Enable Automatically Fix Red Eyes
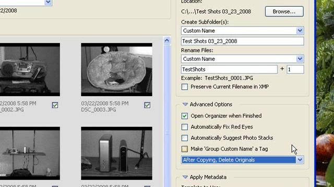Image resolution: width=334 pixels, height=187 pixels. (x=184, y=127)
